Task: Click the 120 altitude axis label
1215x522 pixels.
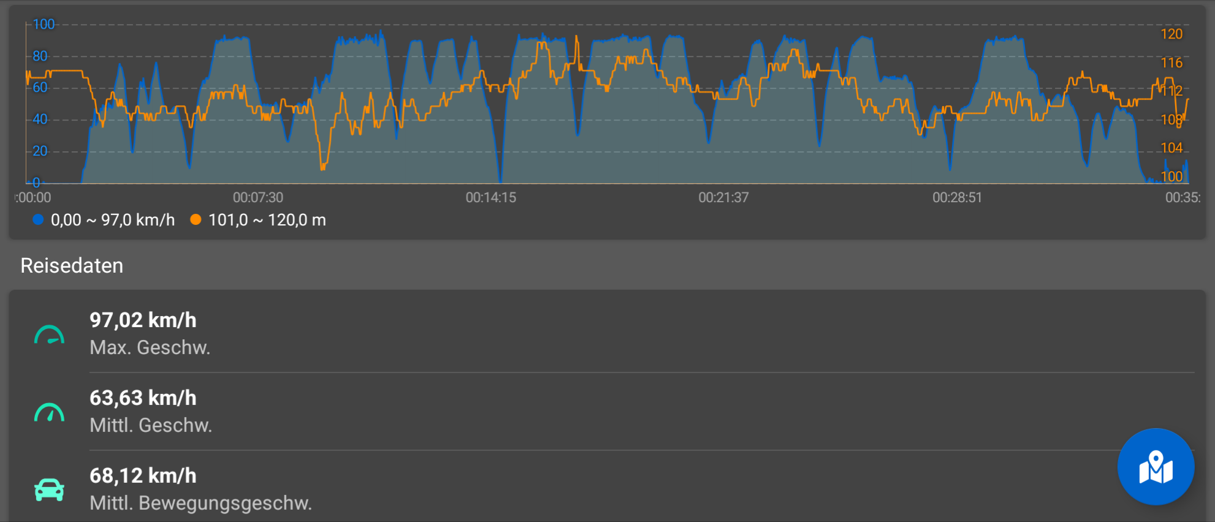Action: pos(1171,34)
